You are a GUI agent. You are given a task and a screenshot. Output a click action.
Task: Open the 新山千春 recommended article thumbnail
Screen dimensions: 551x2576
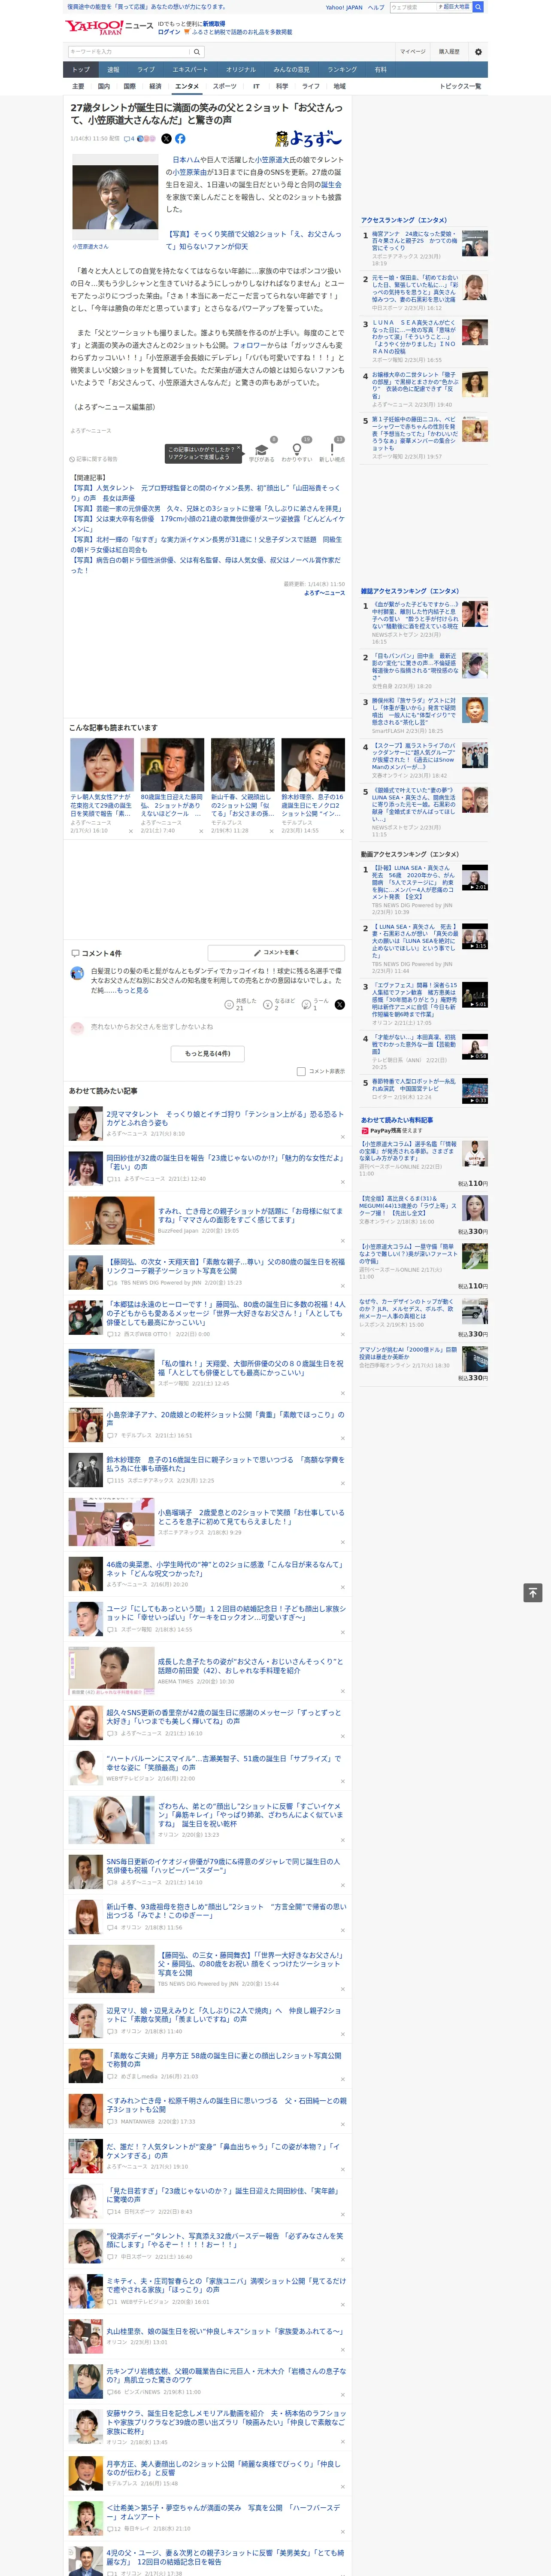[242, 765]
